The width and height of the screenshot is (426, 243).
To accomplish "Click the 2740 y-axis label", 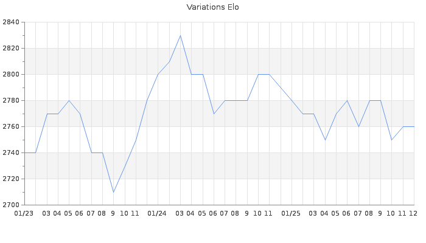I will click(11, 153).
